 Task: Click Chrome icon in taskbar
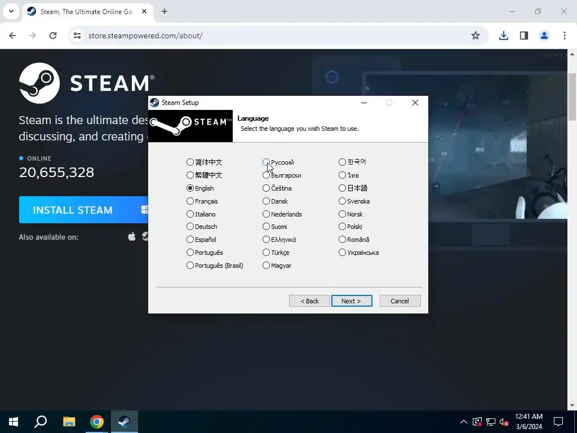point(97,422)
